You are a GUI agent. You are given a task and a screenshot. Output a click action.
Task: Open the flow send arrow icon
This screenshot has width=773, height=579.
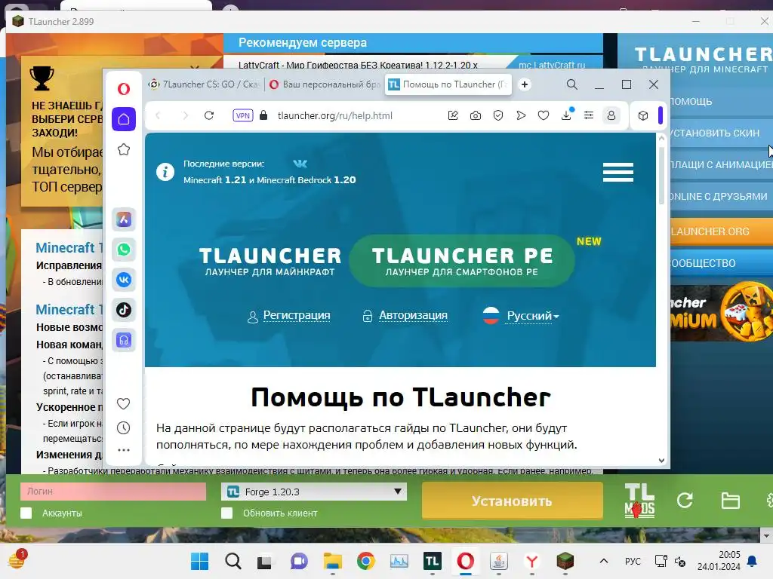tap(521, 115)
